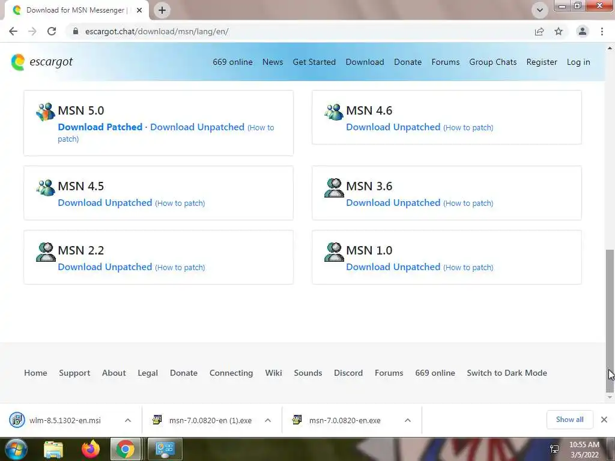Image resolution: width=615 pixels, height=461 pixels.
Task: Switch to Chrome in the taskbar
Action: (126, 449)
